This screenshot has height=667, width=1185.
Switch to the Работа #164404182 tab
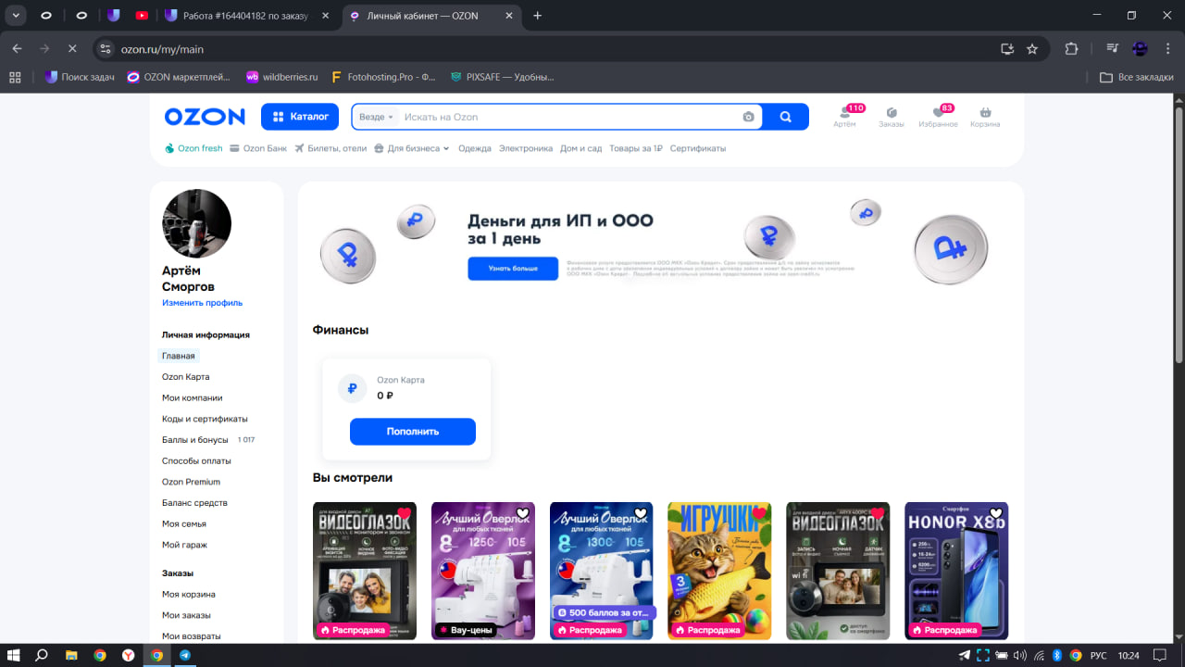pyautogui.click(x=248, y=16)
